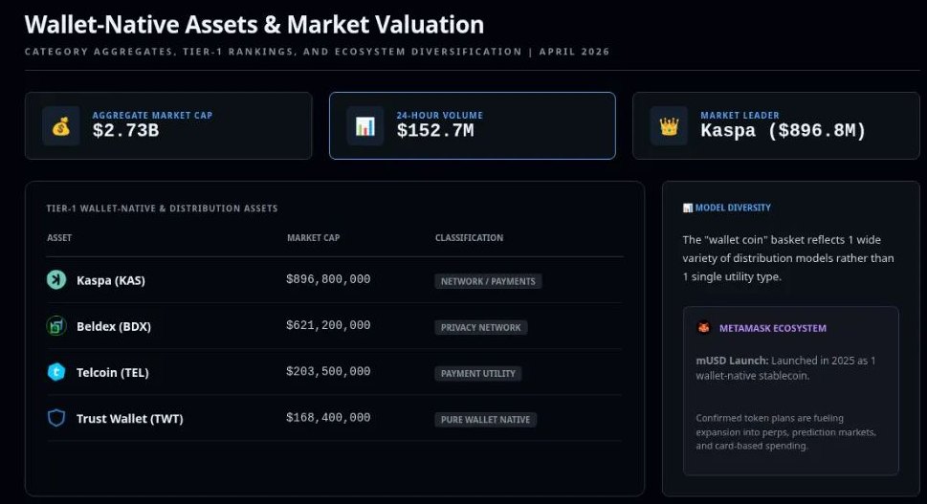Click the Kaspa coin logo

coord(56,280)
